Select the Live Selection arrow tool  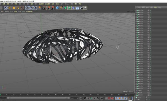point(6,8)
